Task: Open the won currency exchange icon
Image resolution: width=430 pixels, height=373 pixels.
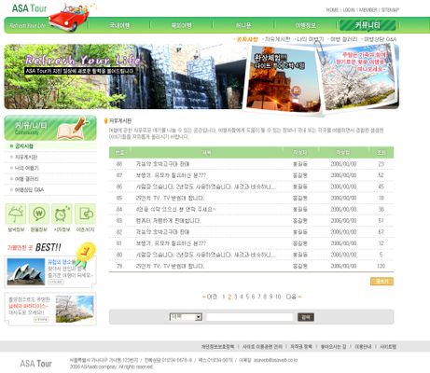Action: (x=39, y=214)
